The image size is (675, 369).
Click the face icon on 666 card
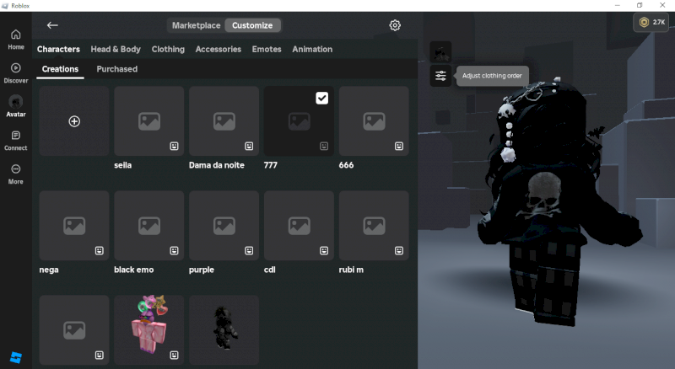pos(399,147)
